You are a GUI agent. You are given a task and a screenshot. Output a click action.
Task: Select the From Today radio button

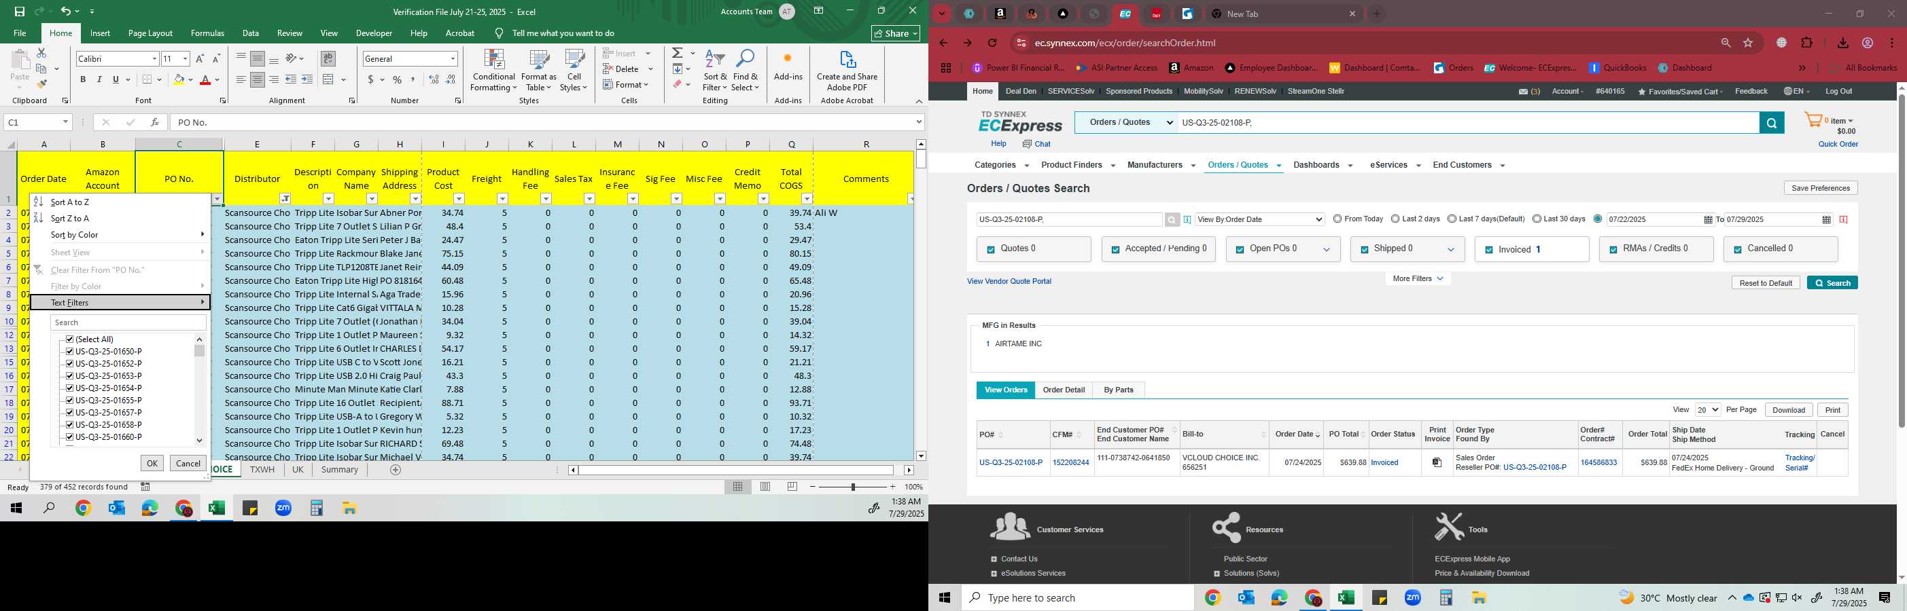1337,219
